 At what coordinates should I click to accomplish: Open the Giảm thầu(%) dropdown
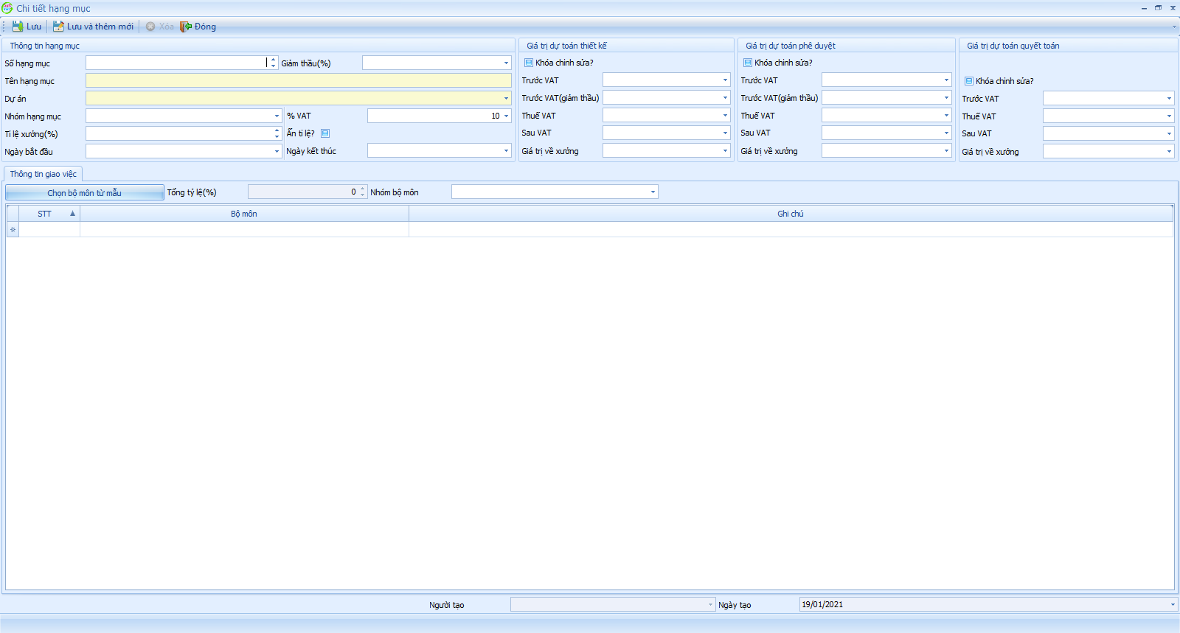[506, 63]
